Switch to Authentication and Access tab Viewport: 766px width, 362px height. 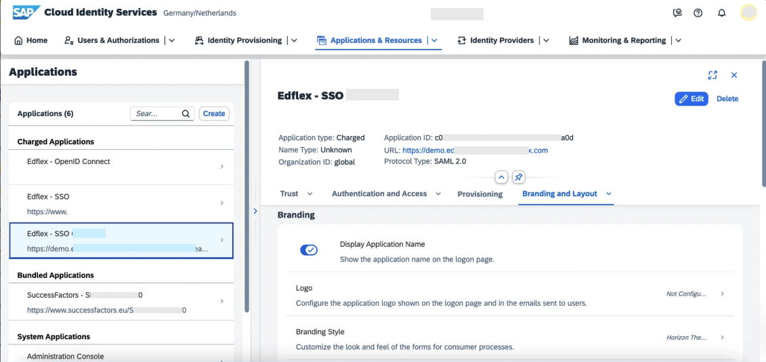(379, 194)
